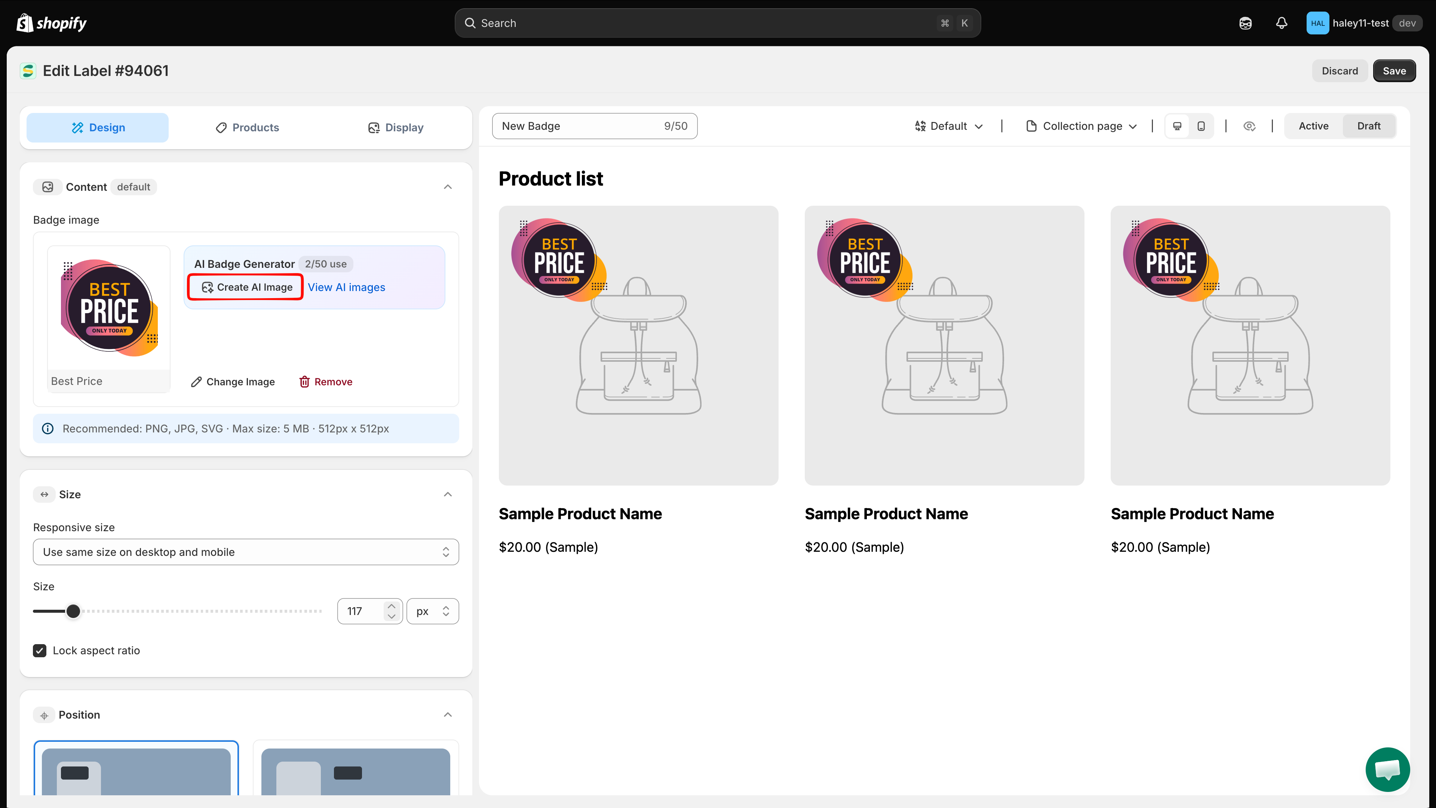
Task: Click the badge size slider handle
Action: (x=73, y=611)
